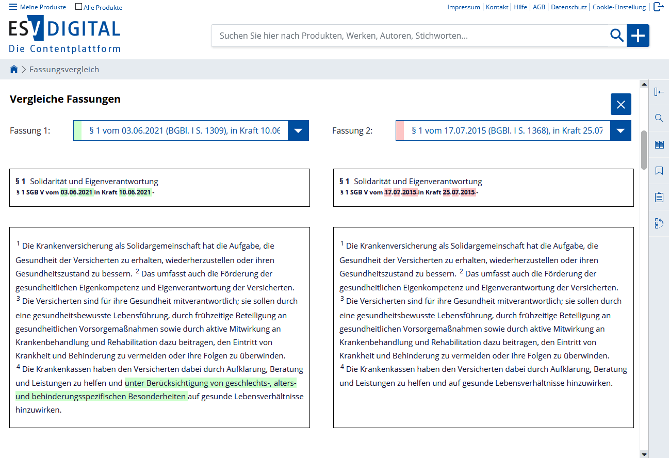Image resolution: width=669 pixels, height=458 pixels.
Task: Click the 'Fassung 1:' label
Action: tap(30, 130)
